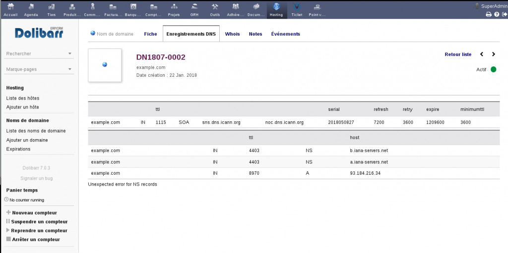Click the logout icon at top right
The width and height of the screenshot is (508, 253).
click(504, 14)
